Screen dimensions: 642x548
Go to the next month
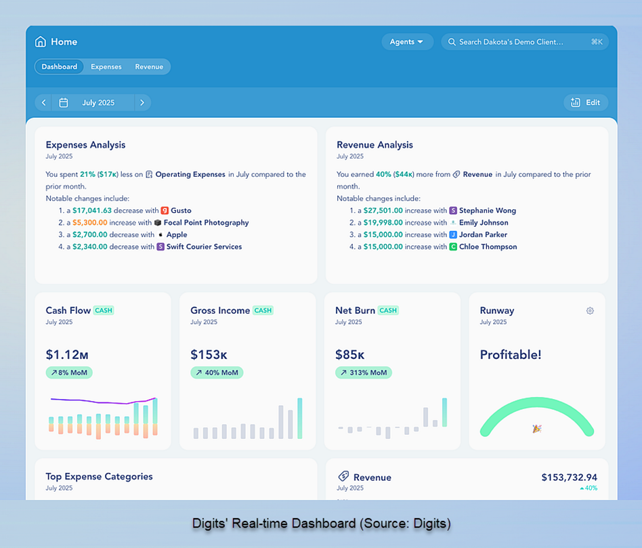point(142,102)
